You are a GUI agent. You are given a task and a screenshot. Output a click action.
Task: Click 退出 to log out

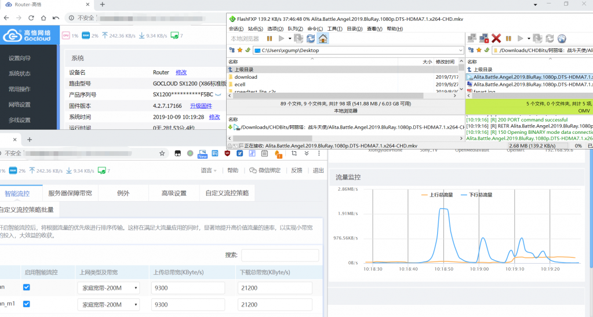pyautogui.click(x=318, y=170)
